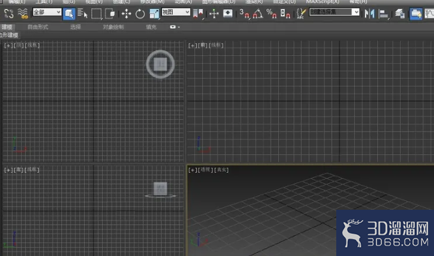This screenshot has width=434, height=256.
Task: Open the 真实 shading label in the perspective viewport
Action: pyautogui.click(x=222, y=169)
